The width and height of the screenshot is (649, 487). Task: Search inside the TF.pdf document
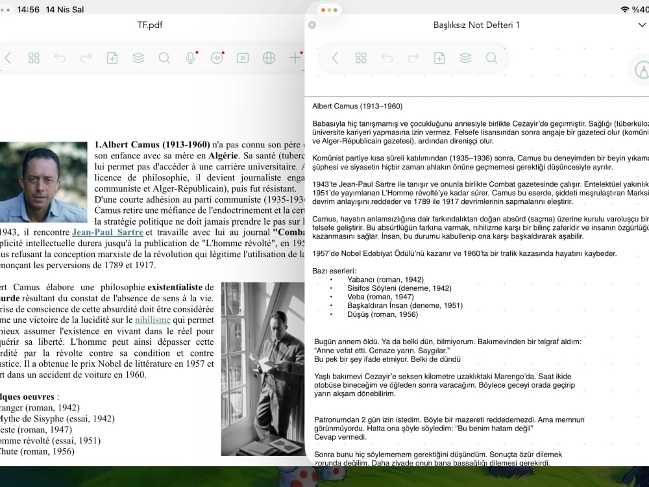click(x=164, y=58)
